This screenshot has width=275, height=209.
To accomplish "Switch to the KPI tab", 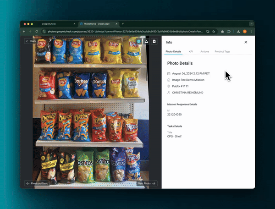I will pyautogui.click(x=191, y=51).
